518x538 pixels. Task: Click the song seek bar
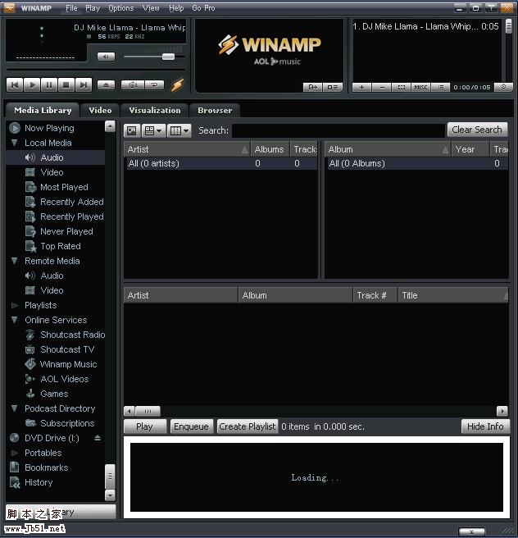[x=96, y=70]
